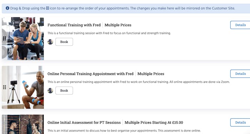
Task: Click Multiple Prices beside Functional Training
Action: click(118, 25)
